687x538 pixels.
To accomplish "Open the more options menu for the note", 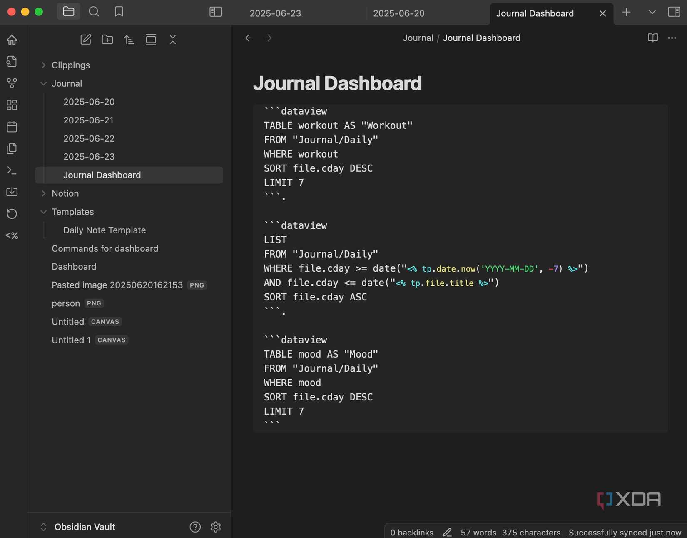I will pyautogui.click(x=672, y=38).
